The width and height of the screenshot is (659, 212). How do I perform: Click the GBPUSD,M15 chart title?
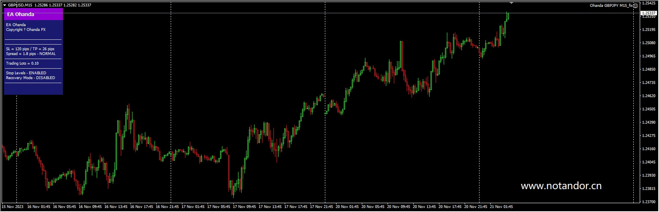20,5
